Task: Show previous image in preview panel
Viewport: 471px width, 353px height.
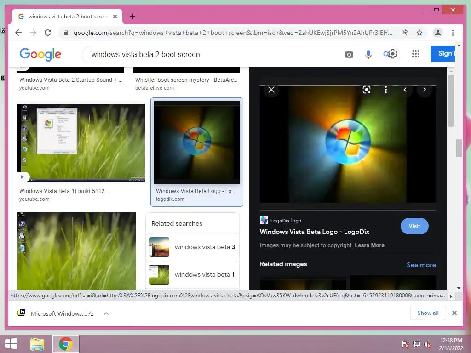Action: [405, 90]
